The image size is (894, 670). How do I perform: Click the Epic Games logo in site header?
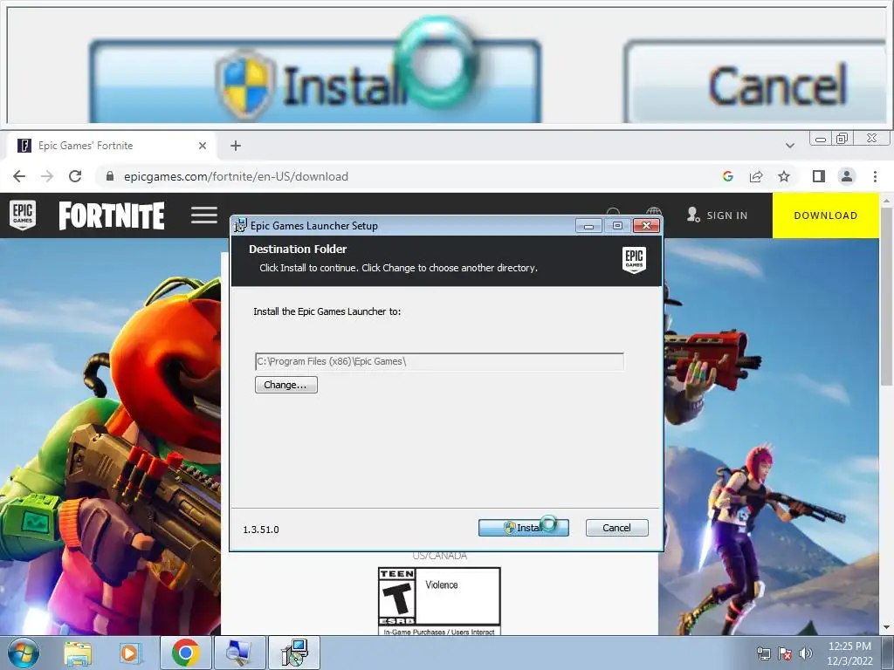click(x=23, y=215)
